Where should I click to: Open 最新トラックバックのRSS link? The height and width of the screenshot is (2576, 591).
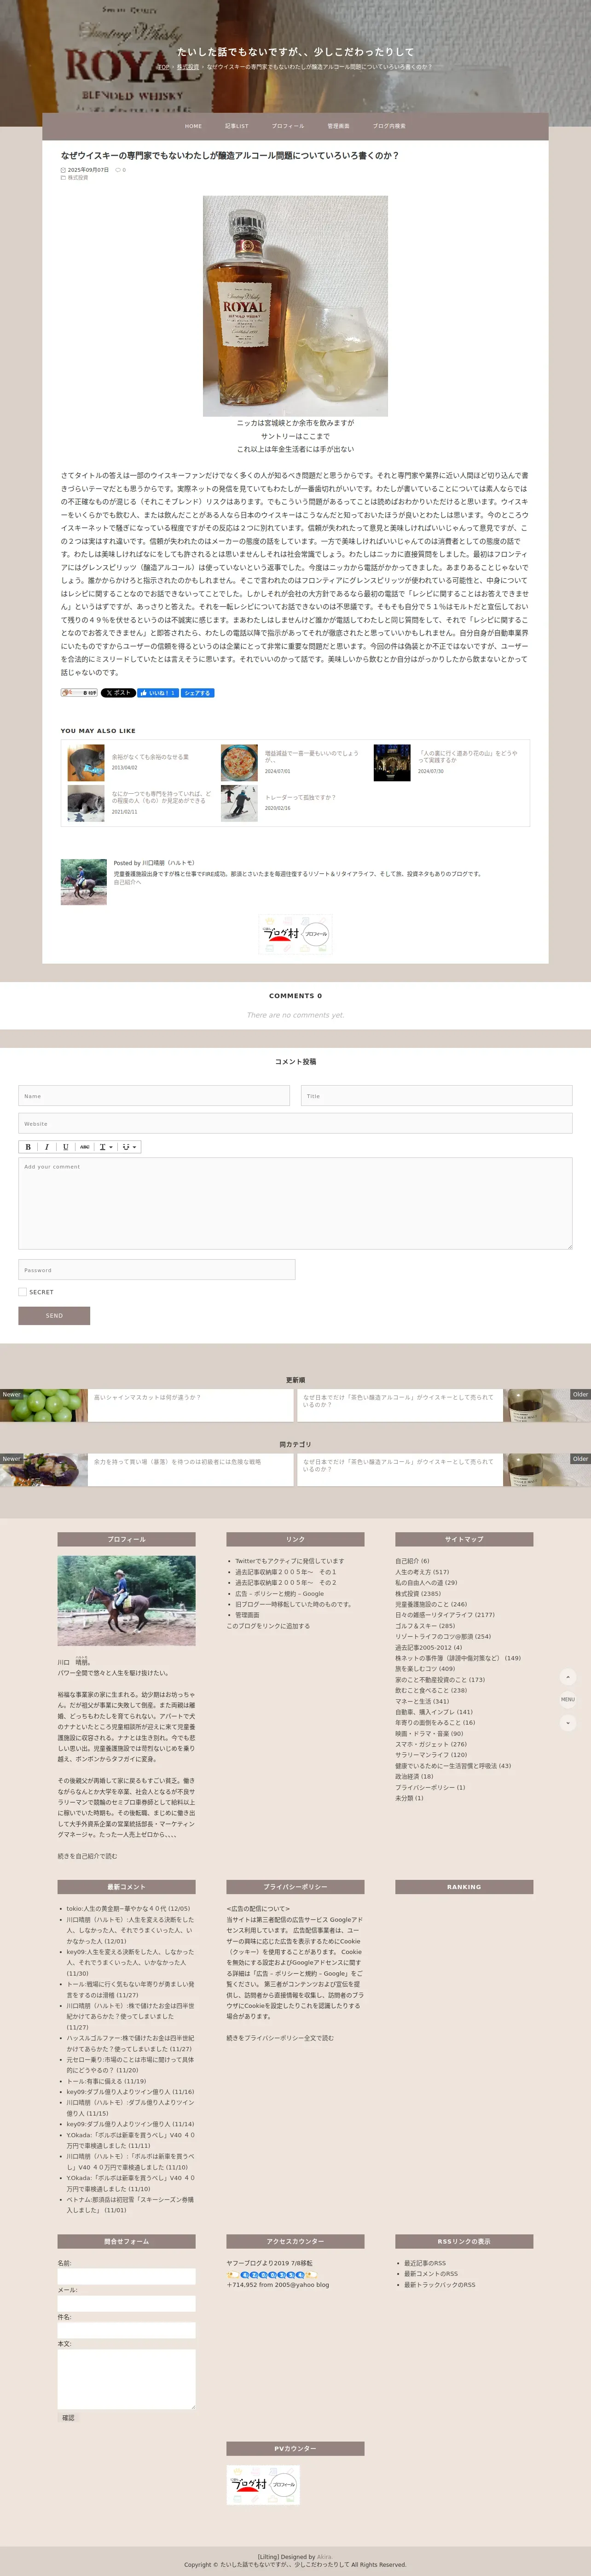[440, 2285]
